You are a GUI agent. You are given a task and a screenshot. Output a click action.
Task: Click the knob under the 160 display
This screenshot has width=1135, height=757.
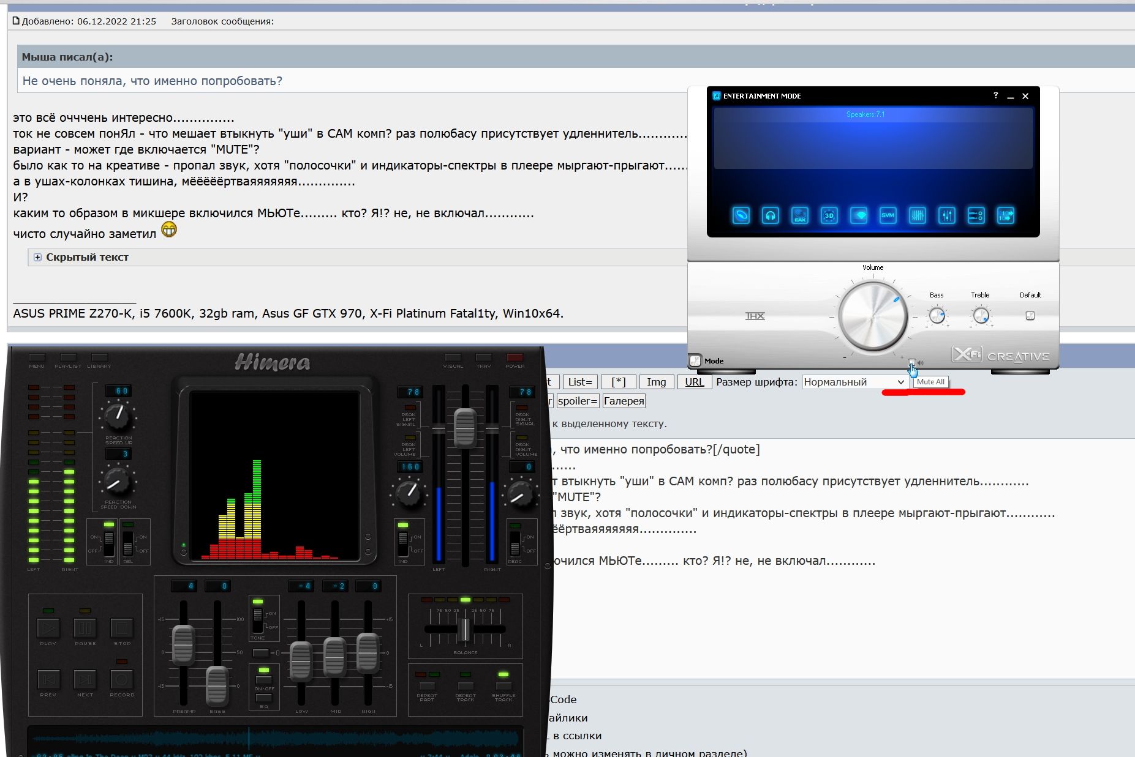[x=408, y=493]
